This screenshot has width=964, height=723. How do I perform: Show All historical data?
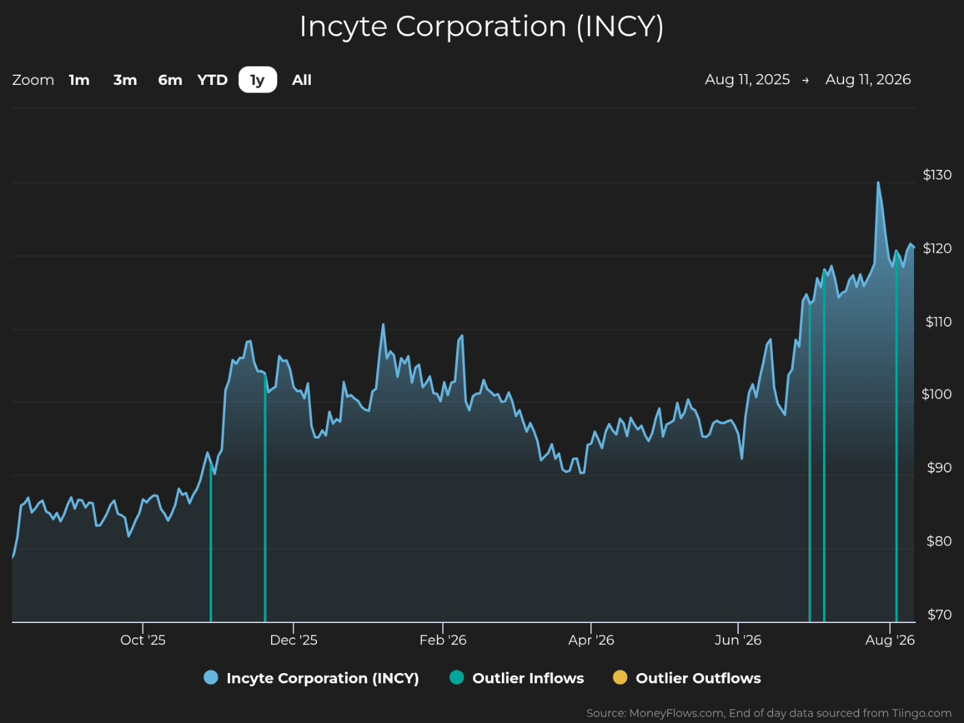pos(302,80)
